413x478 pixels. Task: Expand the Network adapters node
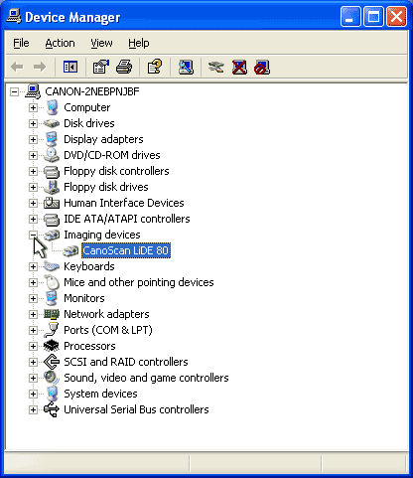click(33, 314)
